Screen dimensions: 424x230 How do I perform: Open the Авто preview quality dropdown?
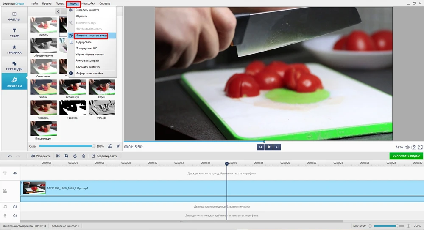[399, 147]
